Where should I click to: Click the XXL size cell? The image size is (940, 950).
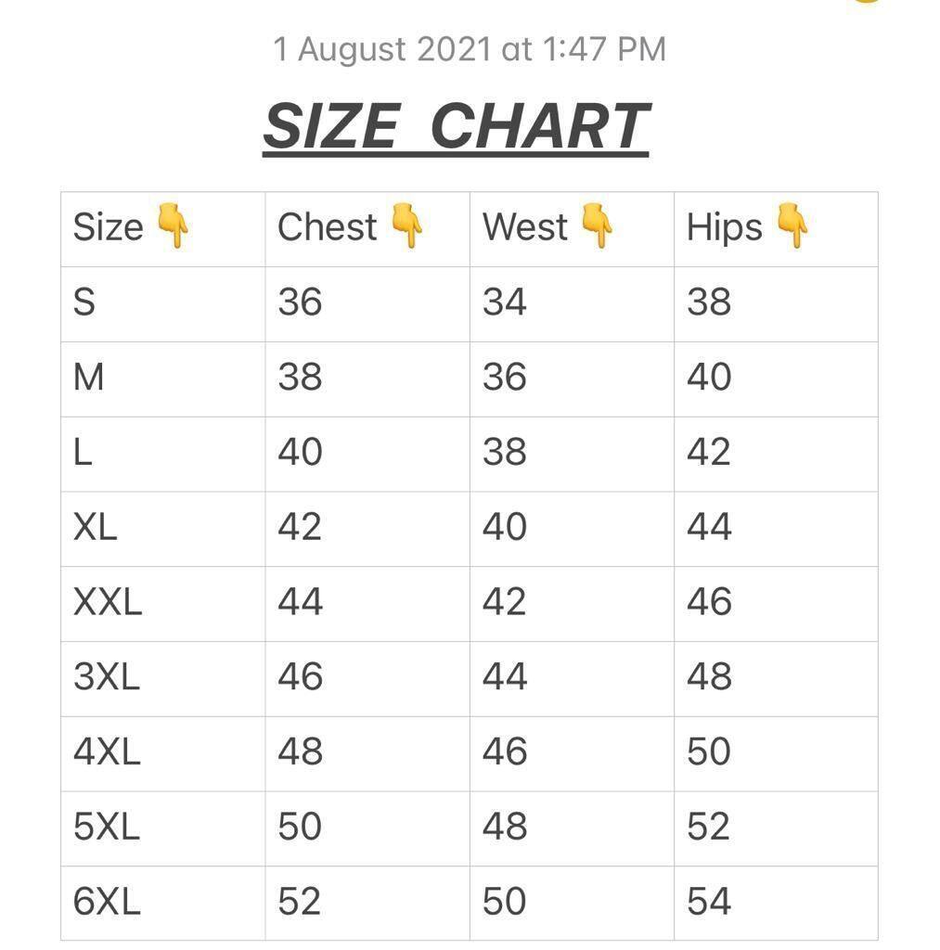[x=108, y=602]
